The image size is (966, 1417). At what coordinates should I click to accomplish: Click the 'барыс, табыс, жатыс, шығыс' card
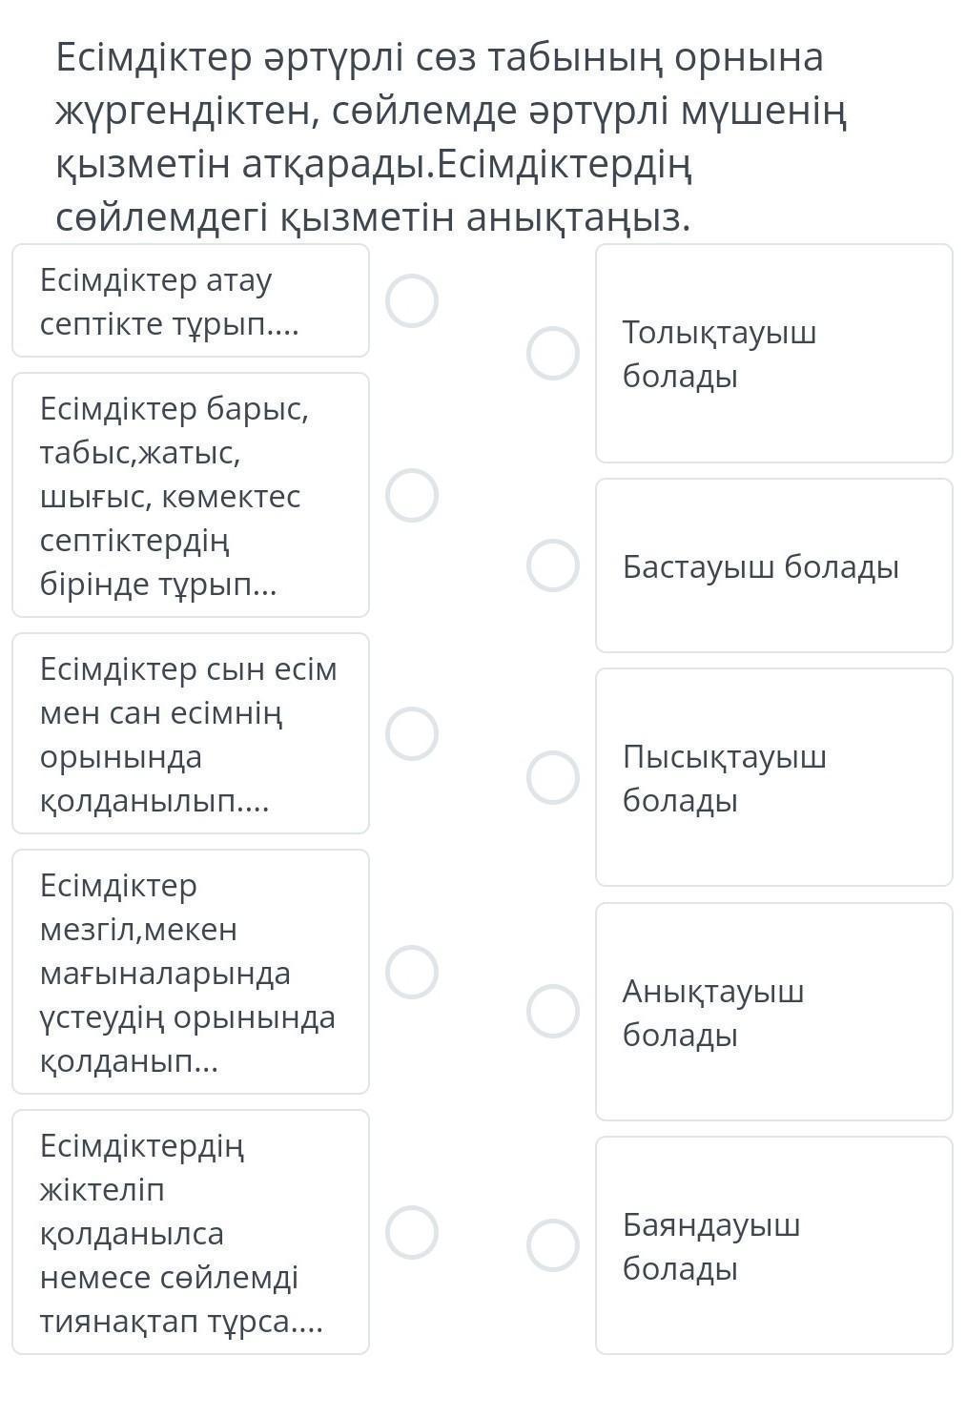pyautogui.click(x=191, y=496)
